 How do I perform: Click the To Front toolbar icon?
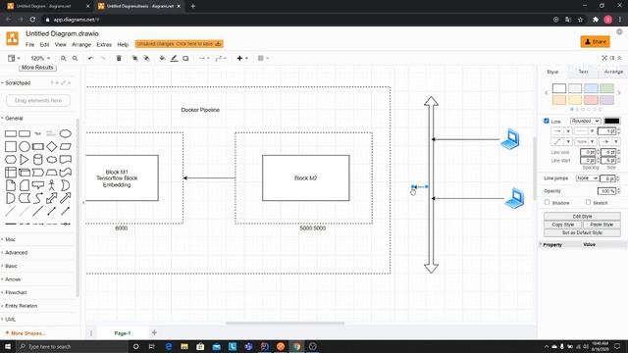pos(135,59)
